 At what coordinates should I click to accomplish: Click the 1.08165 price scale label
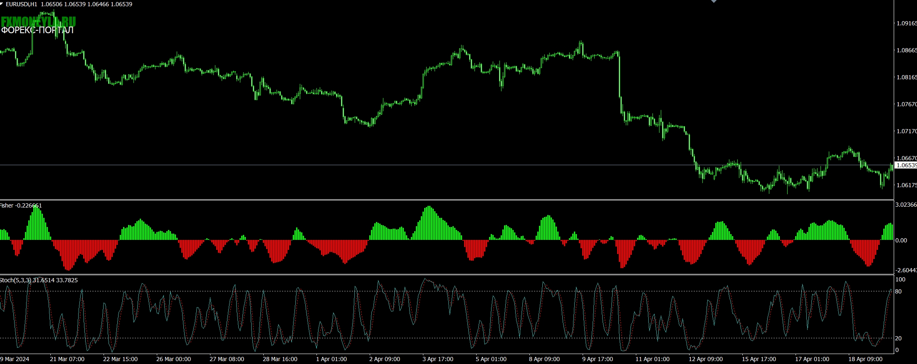906,77
